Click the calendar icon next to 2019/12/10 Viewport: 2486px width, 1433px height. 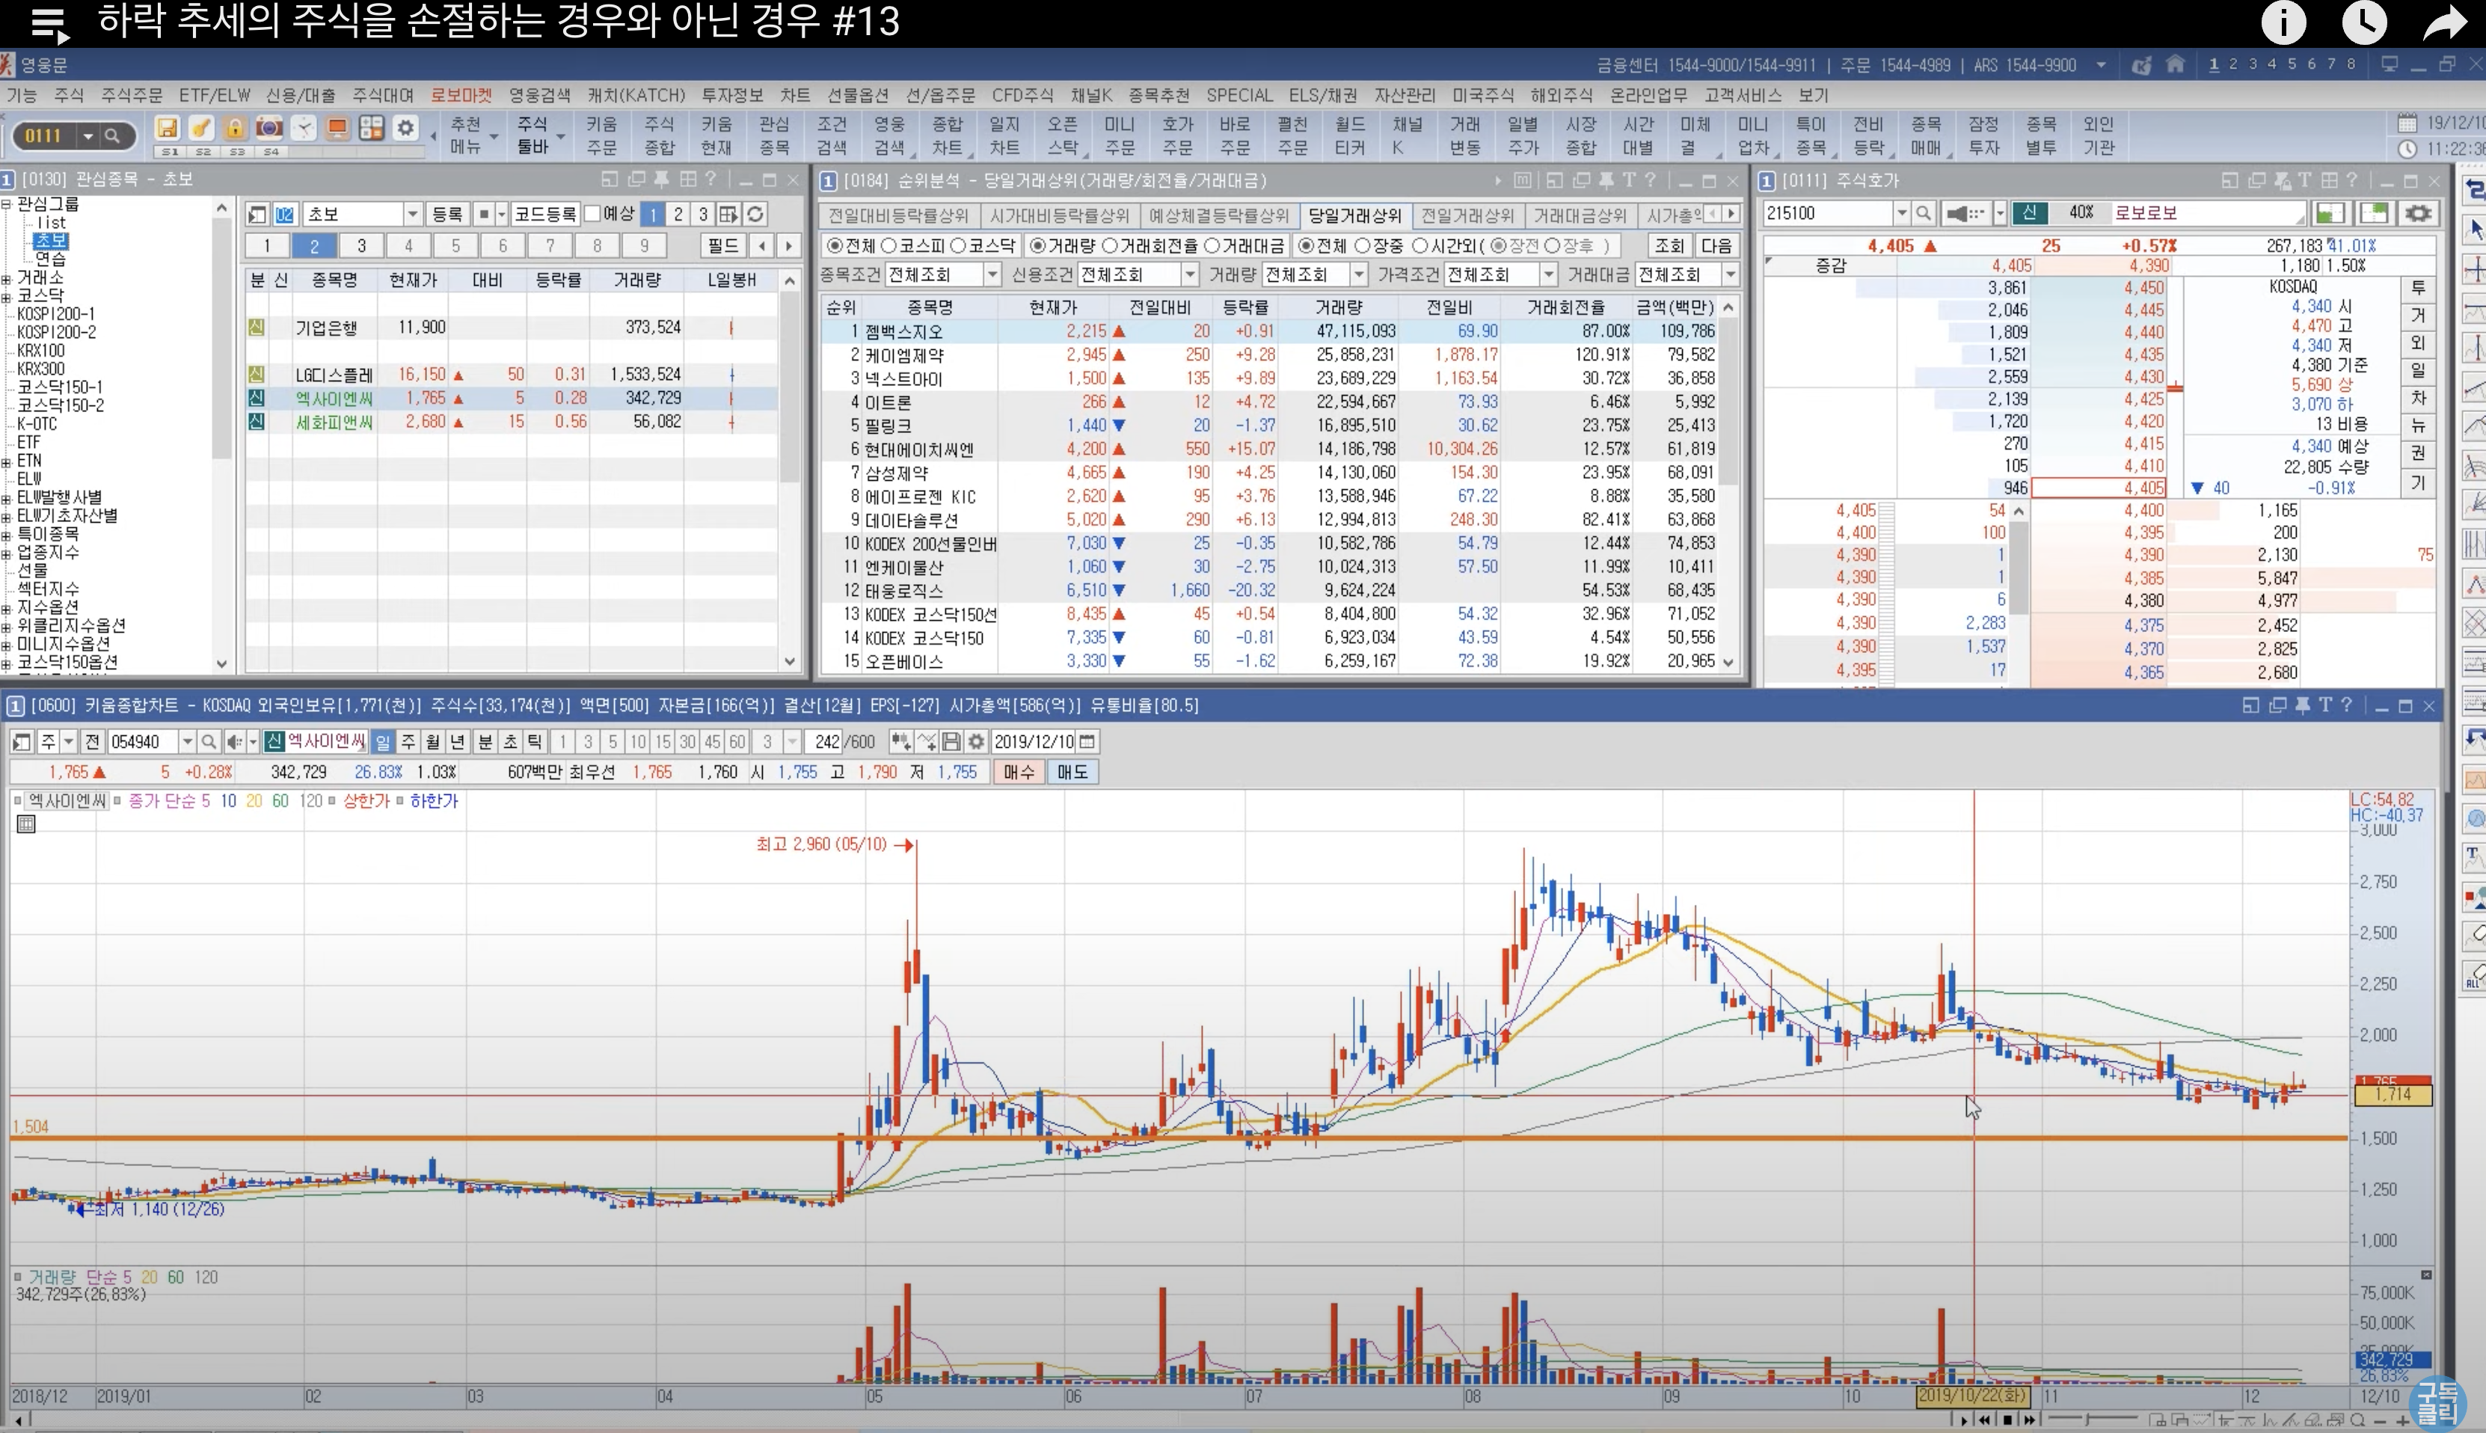(x=1087, y=742)
